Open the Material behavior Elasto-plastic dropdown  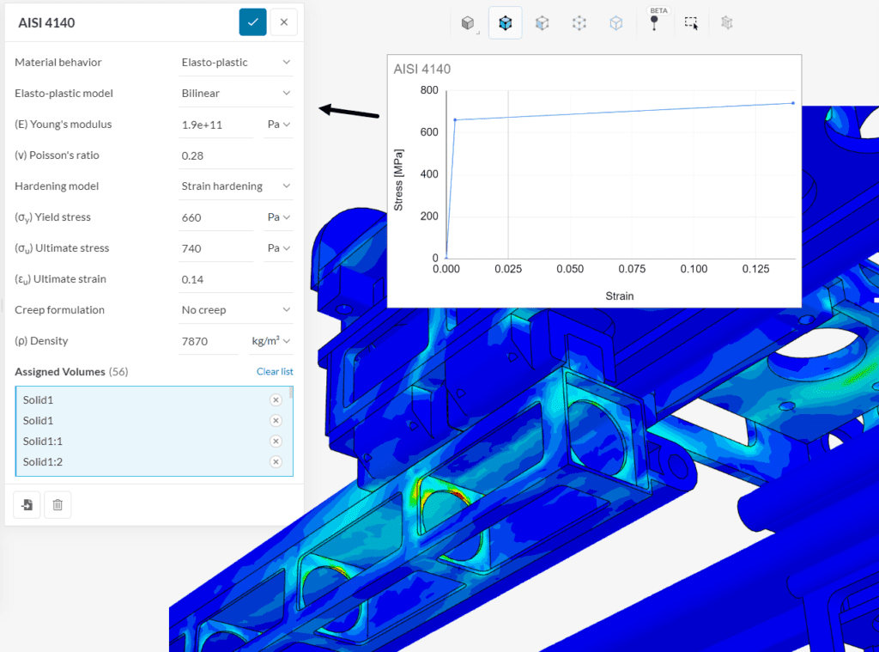[236, 62]
